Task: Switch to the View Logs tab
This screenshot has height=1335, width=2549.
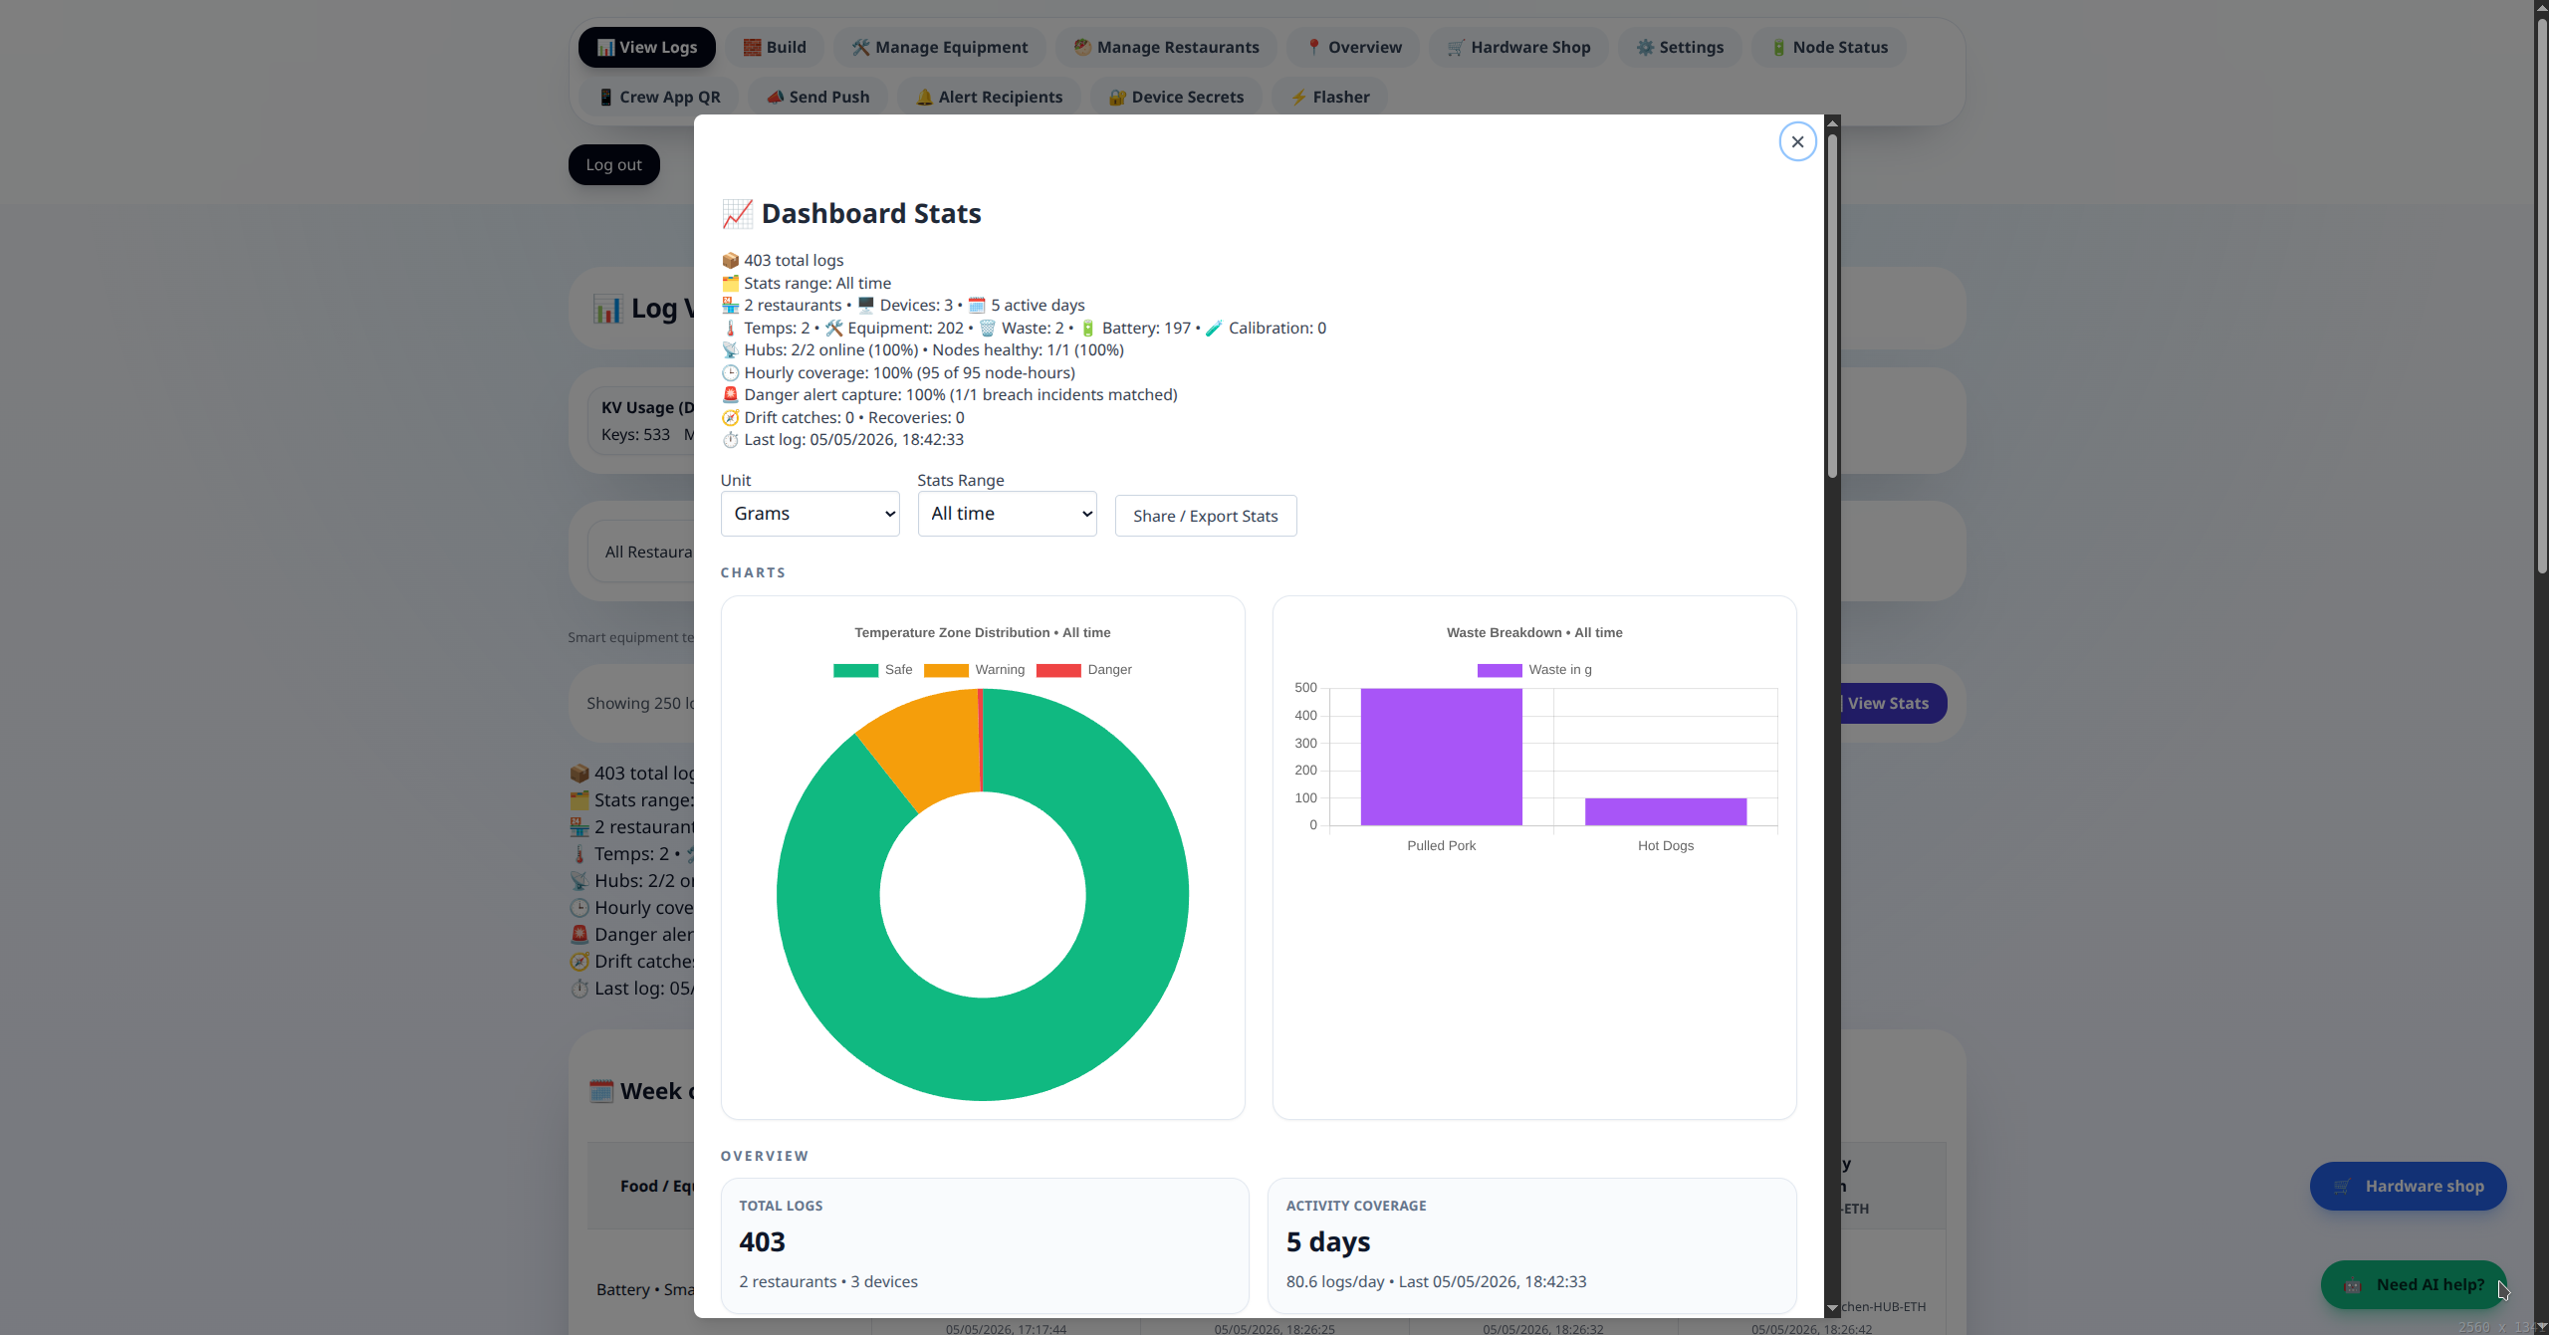Action: click(646, 48)
